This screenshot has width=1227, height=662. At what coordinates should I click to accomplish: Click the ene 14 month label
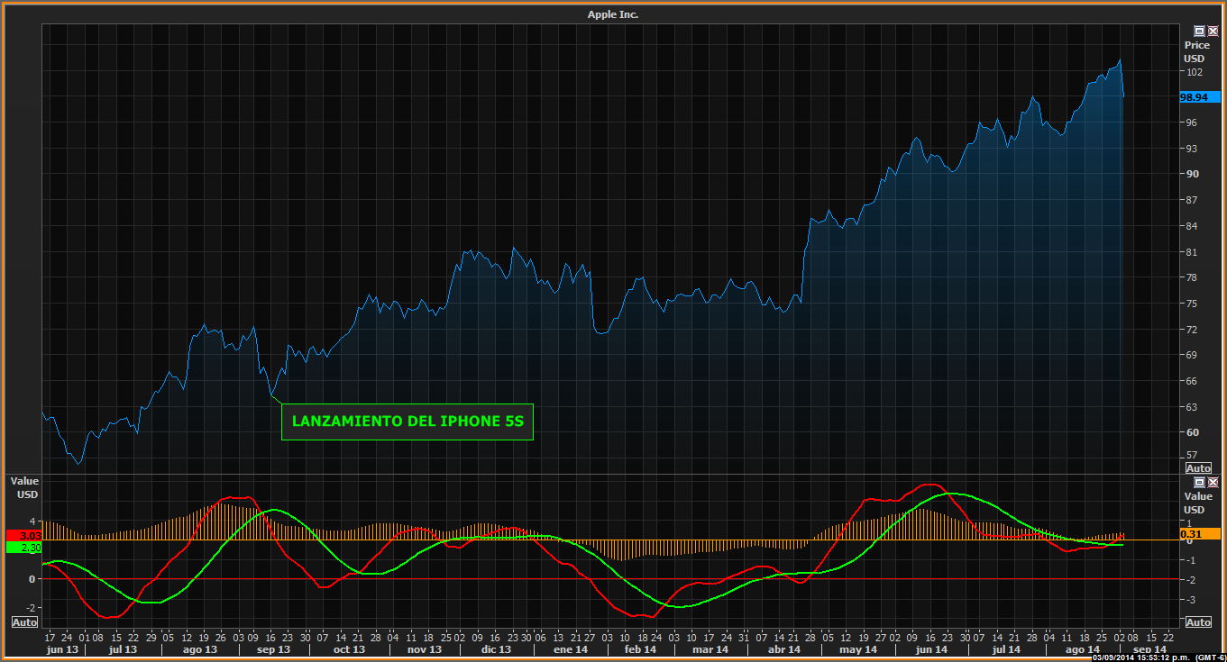(571, 649)
